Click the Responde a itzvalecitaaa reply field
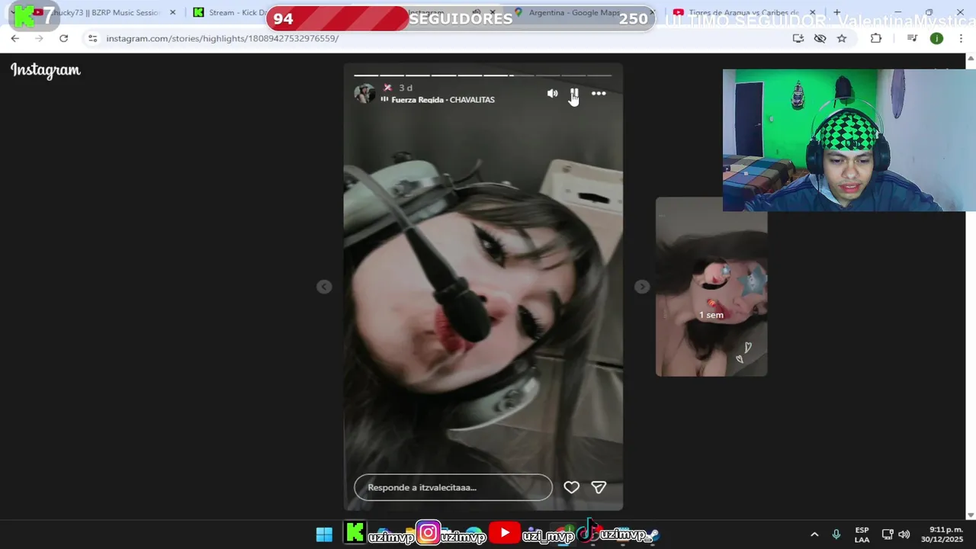Viewport: 976px width, 549px height. coord(453,487)
